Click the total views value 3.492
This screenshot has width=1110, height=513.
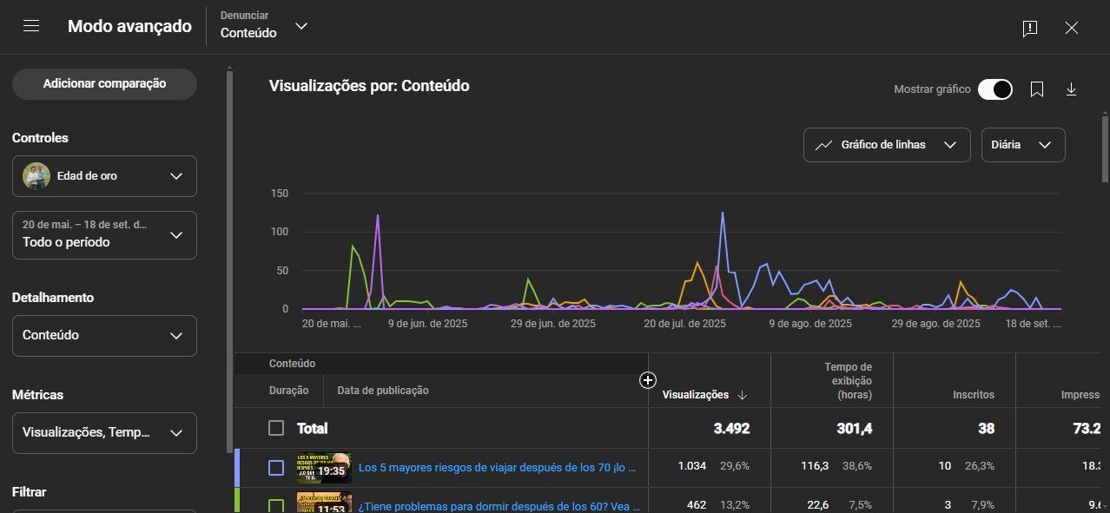point(731,429)
